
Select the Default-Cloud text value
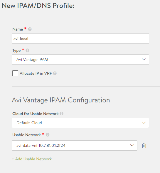tap(29, 123)
